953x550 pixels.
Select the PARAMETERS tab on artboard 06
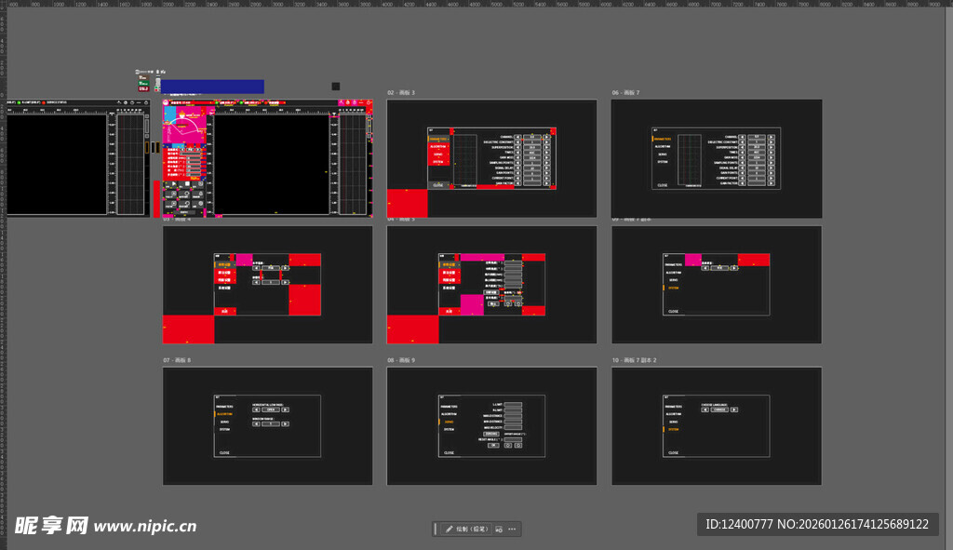coord(664,139)
